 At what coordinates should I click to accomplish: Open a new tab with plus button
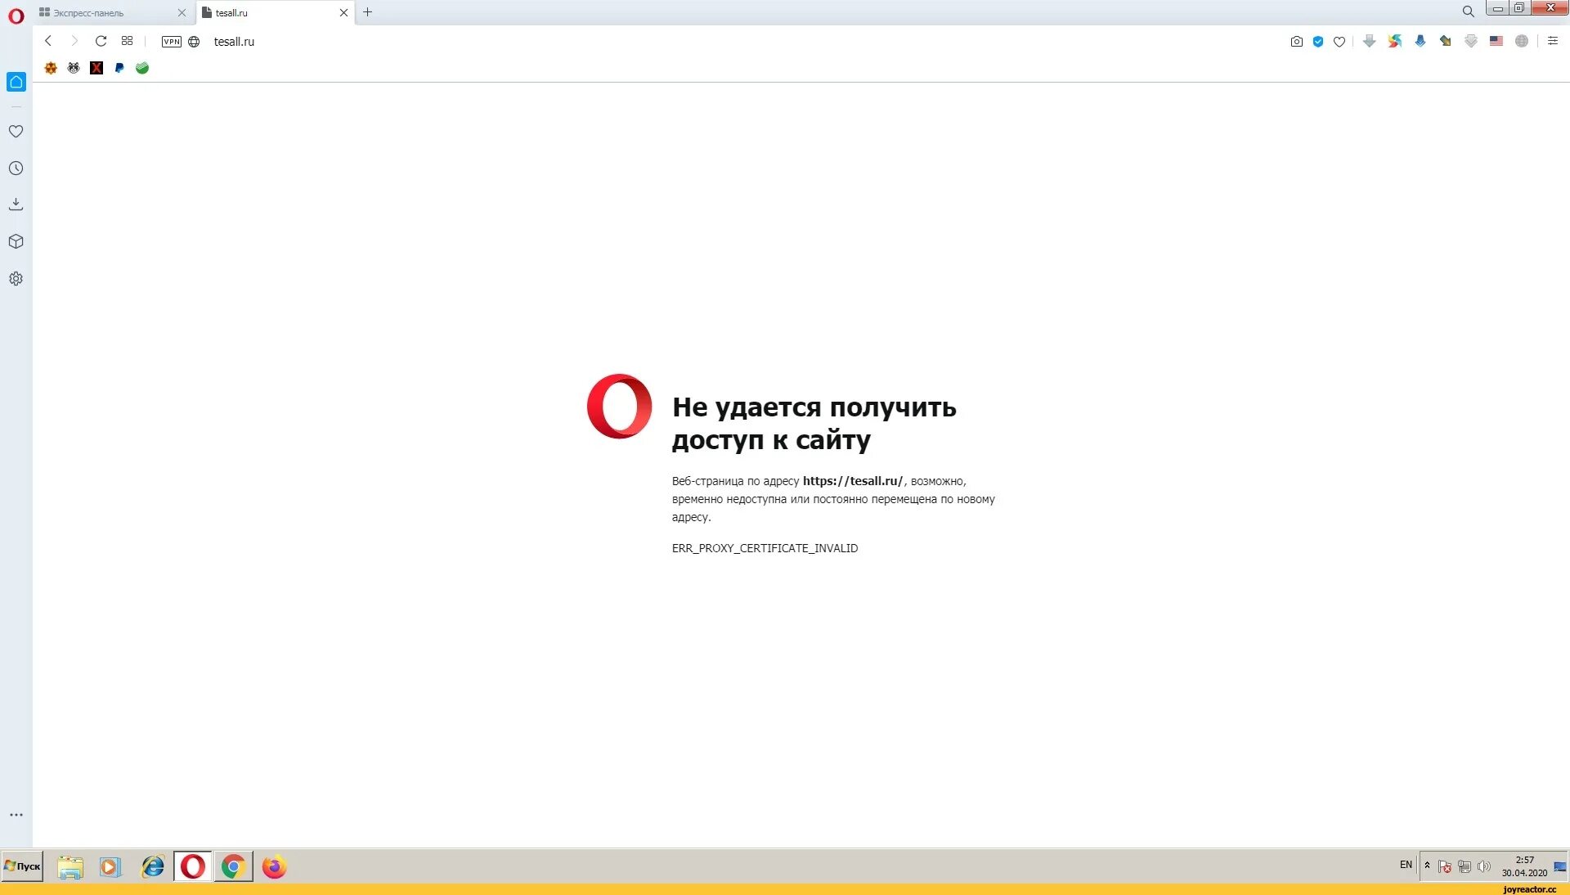coord(368,12)
